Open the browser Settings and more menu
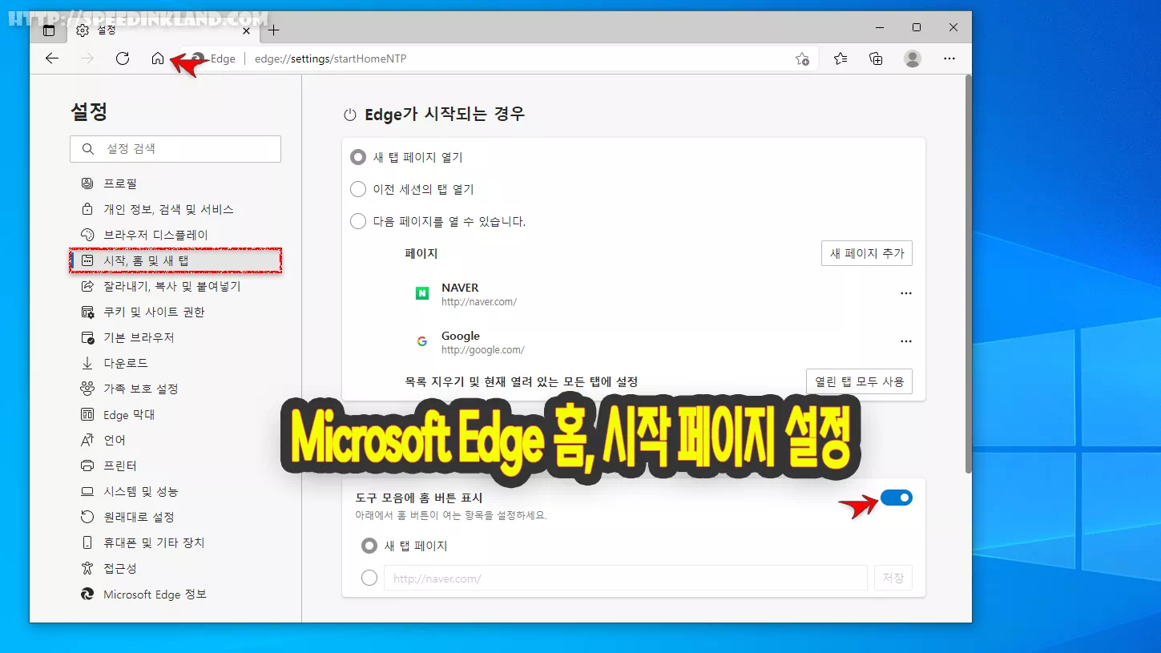The width and height of the screenshot is (1161, 653). click(x=949, y=58)
